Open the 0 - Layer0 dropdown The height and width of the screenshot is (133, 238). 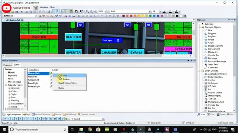tap(103, 119)
